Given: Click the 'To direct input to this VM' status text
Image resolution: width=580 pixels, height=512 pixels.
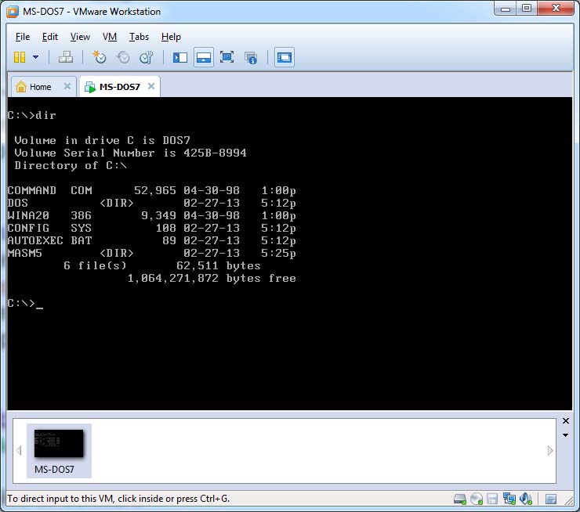Looking at the screenshot, I should point(118,499).
